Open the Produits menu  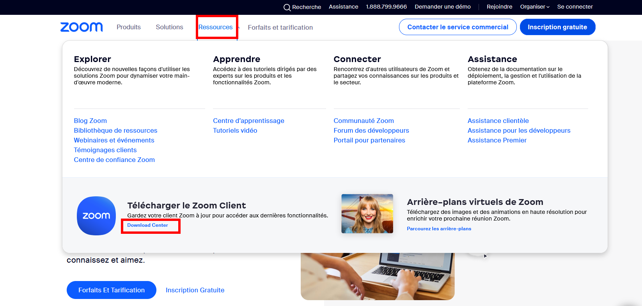129,27
